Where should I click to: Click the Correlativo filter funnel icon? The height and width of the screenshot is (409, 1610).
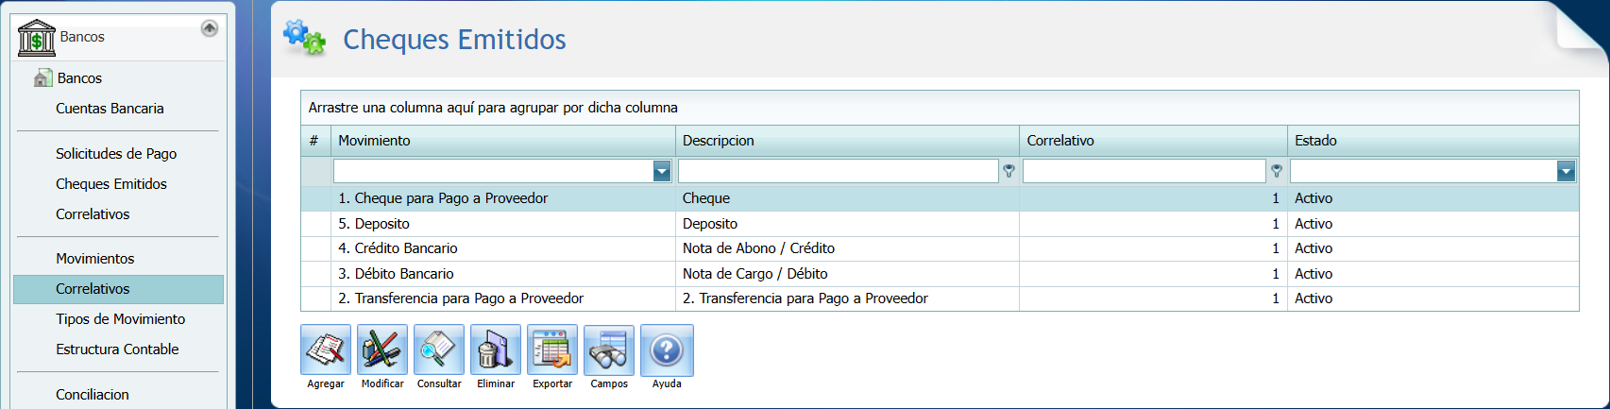1276,171
